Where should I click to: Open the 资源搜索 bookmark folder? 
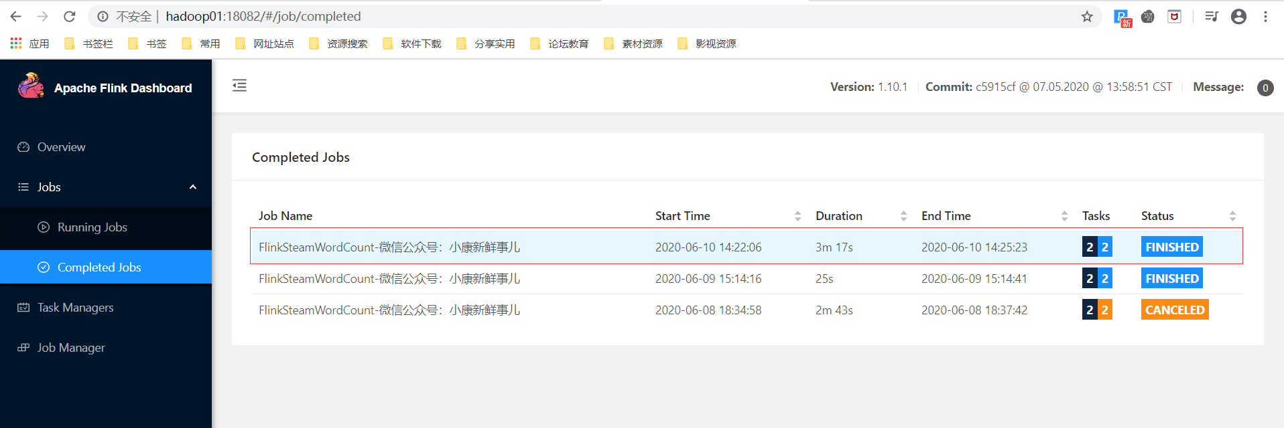click(338, 43)
